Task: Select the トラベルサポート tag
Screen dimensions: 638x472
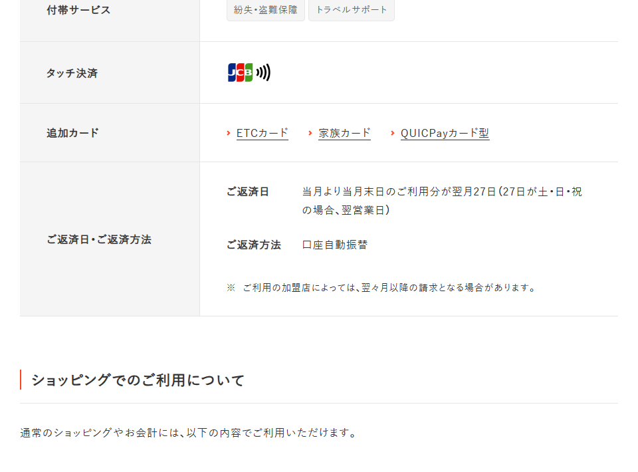Action: (x=352, y=10)
